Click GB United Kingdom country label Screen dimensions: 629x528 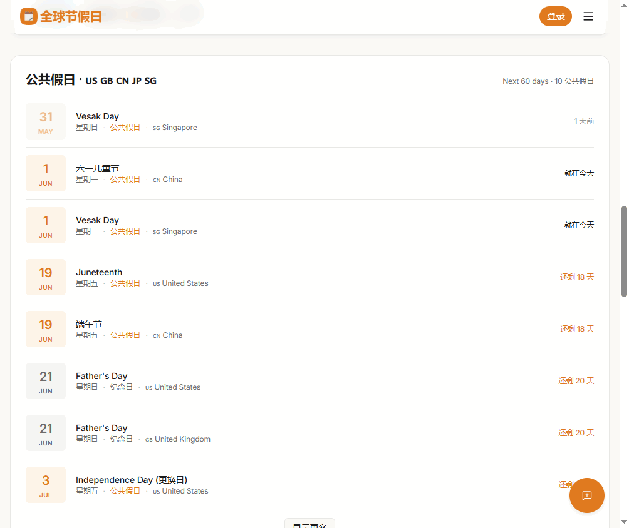click(x=178, y=439)
